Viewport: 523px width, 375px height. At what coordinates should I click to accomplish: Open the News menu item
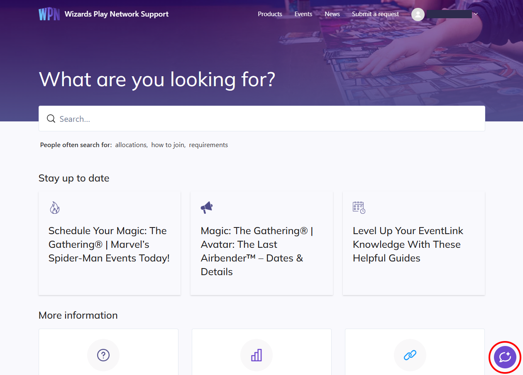pyautogui.click(x=332, y=14)
